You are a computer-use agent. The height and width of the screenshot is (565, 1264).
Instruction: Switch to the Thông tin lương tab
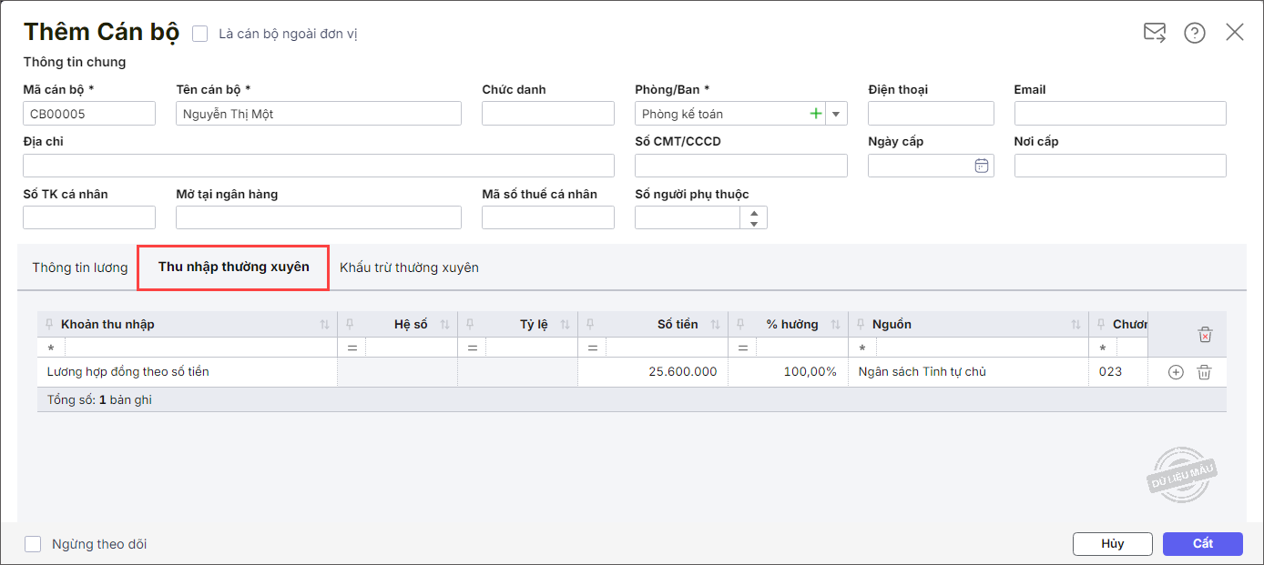(80, 267)
